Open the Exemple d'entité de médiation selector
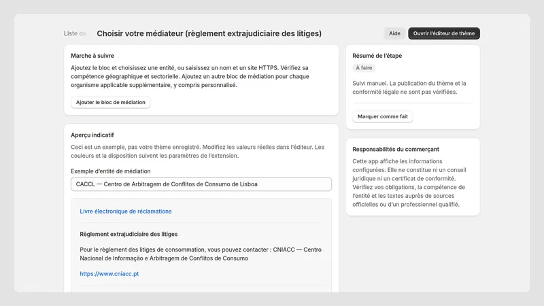This screenshot has height=306, width=544. [201, 184]
